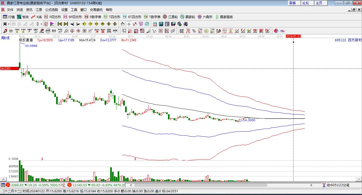Click the red-blue yin-yang ball icon
Viewport: 362px width, 195px height.
[276, 31]
